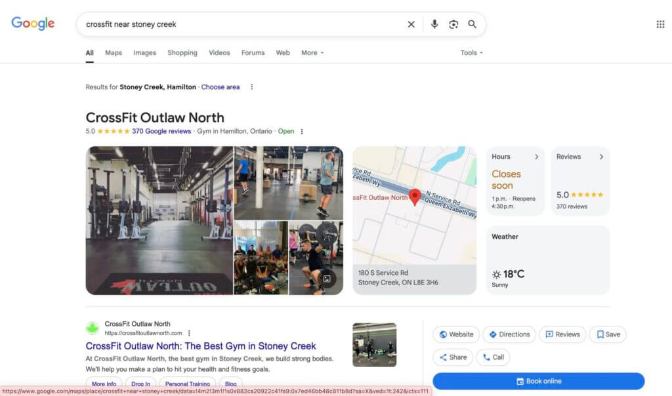672x396 pixels.
Task: Click the Book online button
Action: pyautogui.click(x=539, y=381)
